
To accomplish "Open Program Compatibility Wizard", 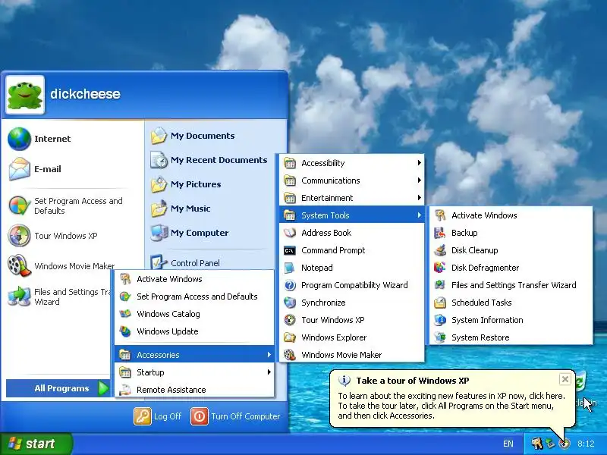I will [351, 285].
